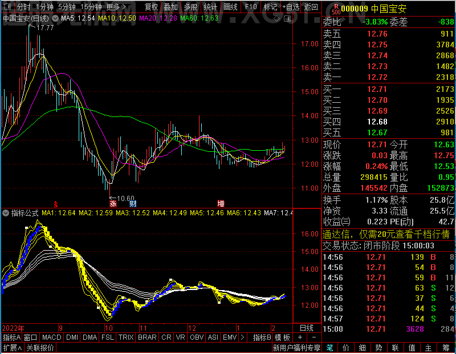This screenshot has width=456, height=354.
Task: Switch to the BRAR indicator
Action: pyautogui.click(x=147, y=337)
